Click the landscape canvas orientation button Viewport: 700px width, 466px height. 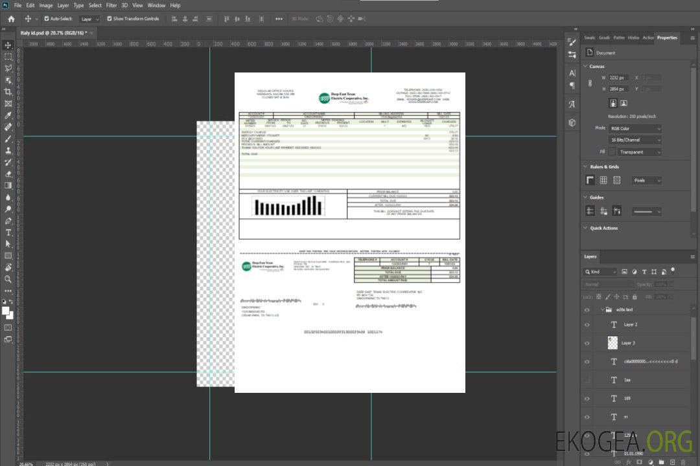[624, 103]
